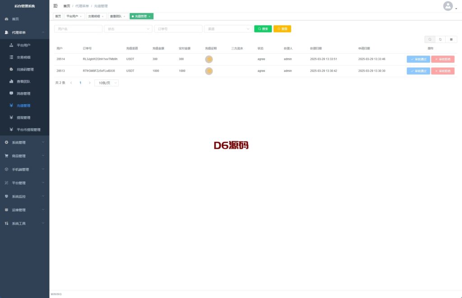The height and width of the screenshot is (298, 462).
Task: Close the 平台用户 tab
Action: click(x=81, y=17)
